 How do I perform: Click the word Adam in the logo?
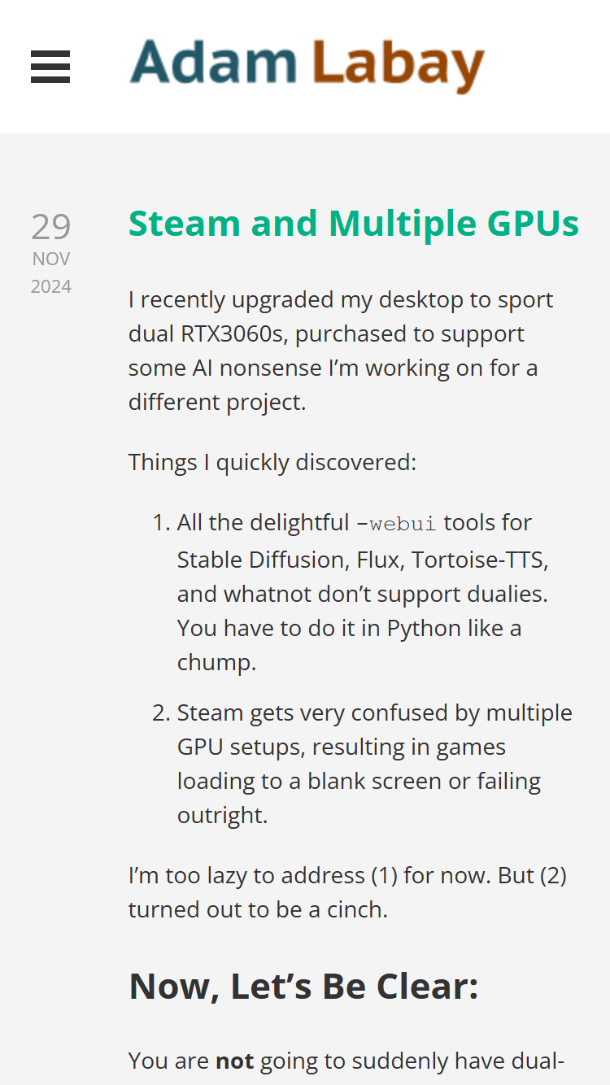click(213, 62)
